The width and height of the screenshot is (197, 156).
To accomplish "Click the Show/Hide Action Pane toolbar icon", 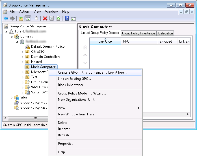I will pyautogui.click(x=73, y=19).
